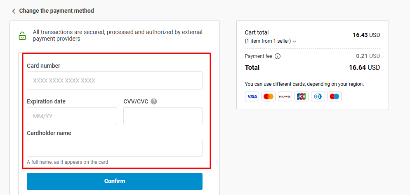
Task: Focus the Cardholder name field
Action: coord(115,148)
